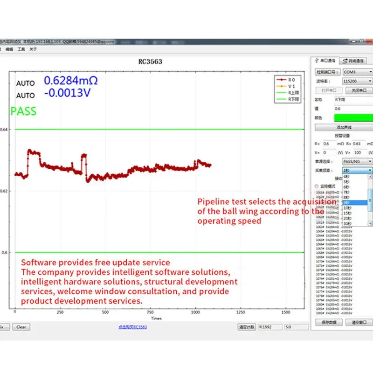Click the 保存数据 save data button
Viewport: 373px width, 373px height.
click(329, 322)
